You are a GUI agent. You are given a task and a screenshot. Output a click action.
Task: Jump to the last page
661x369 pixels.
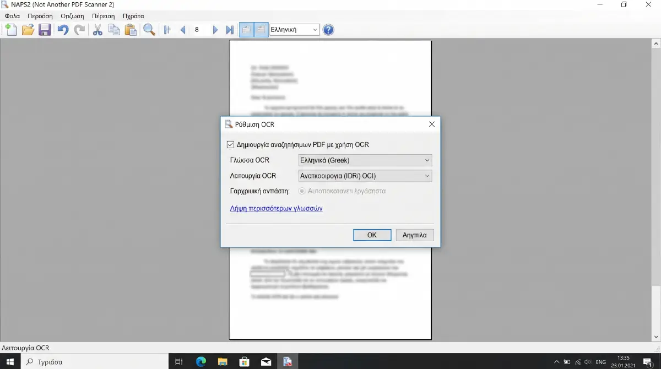click(230, 30)
